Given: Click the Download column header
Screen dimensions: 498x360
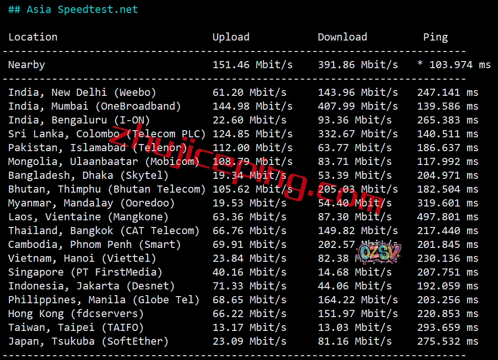Looking at the screenshot, I should [342, 37].
